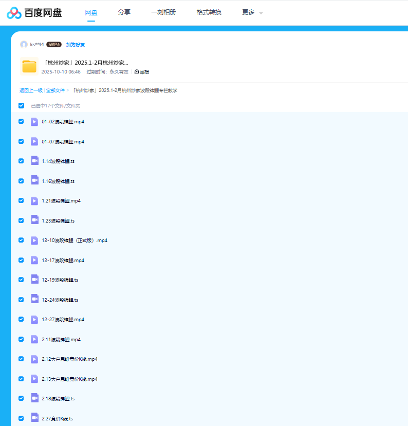Uncheck the 01-07波段教学.mp4 checkbox

[21, 141]
